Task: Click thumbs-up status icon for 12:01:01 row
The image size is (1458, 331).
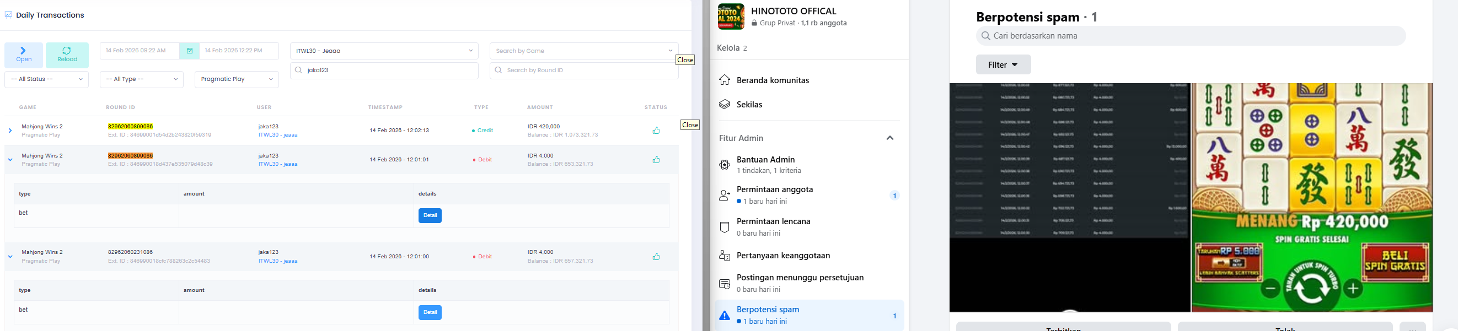Action: 656,160
